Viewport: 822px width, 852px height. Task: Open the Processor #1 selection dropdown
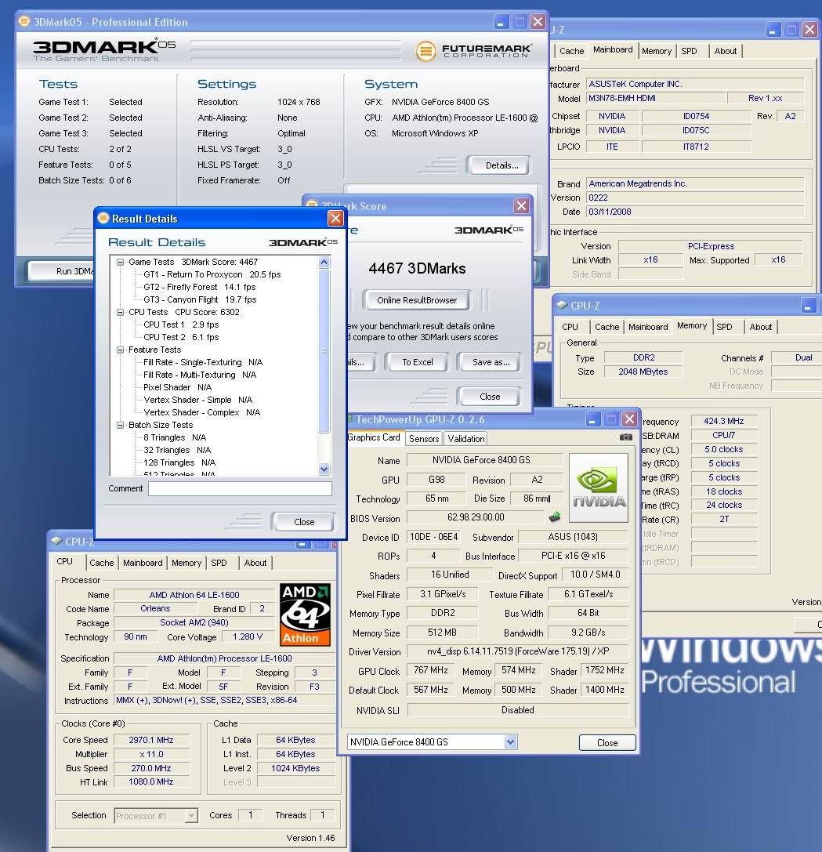coord(190,816)
